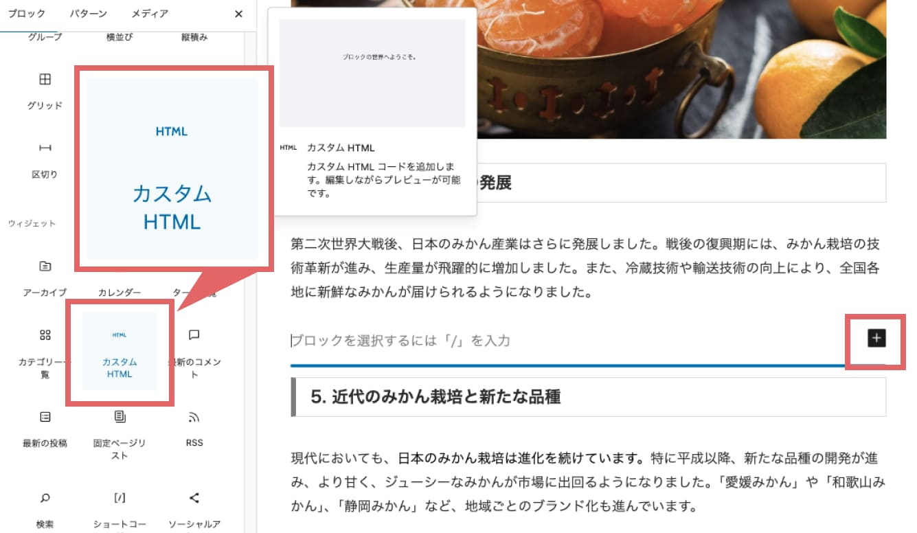Select the 検索 (Search) block icon
The image size is (917, 533).
coord(44,498)
